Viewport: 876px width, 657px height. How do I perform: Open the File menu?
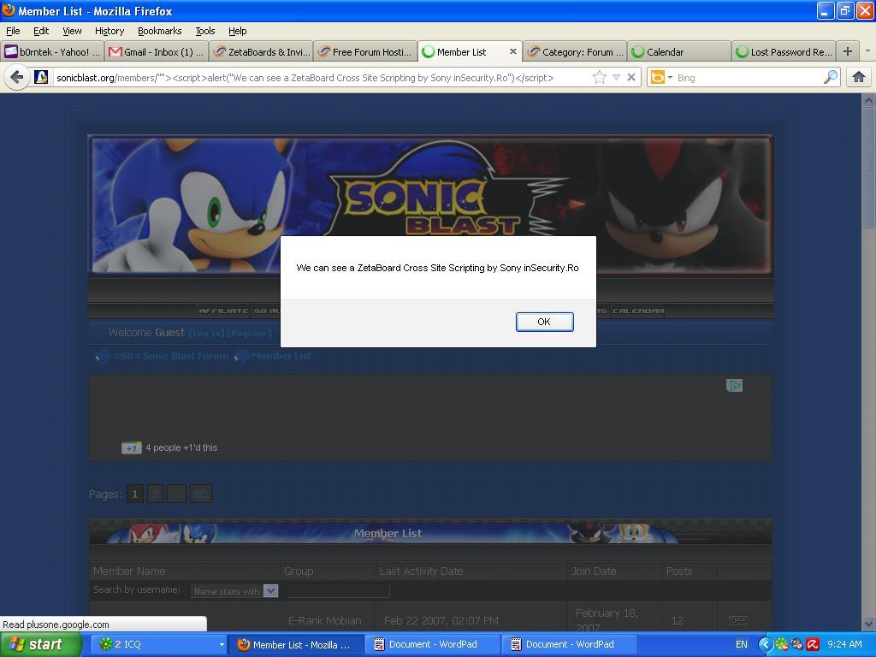click(x=13, y=31)
